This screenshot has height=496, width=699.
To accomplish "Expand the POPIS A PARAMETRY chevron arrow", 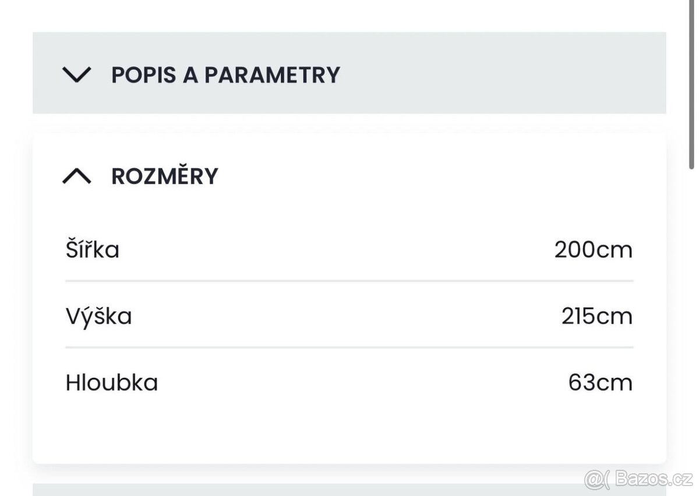I will 77,75.
